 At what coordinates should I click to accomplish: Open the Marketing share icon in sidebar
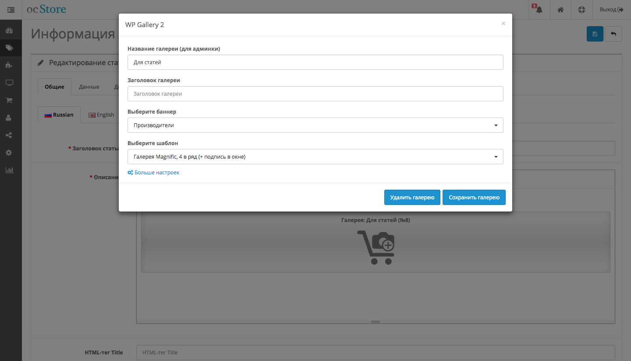pyautogui.click(x=9, y=135)
